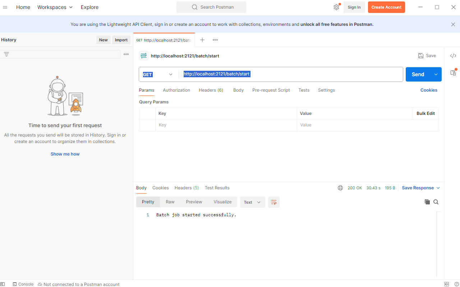460x287 pixels.
Task: Toggle the sidebar from status bar
Action: coord(3,284)
